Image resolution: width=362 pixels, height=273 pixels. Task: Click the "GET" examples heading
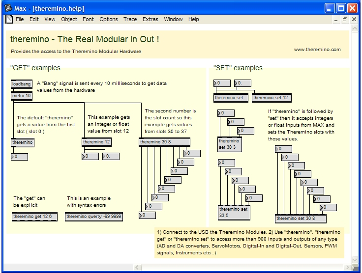click(x=35, y=68)
